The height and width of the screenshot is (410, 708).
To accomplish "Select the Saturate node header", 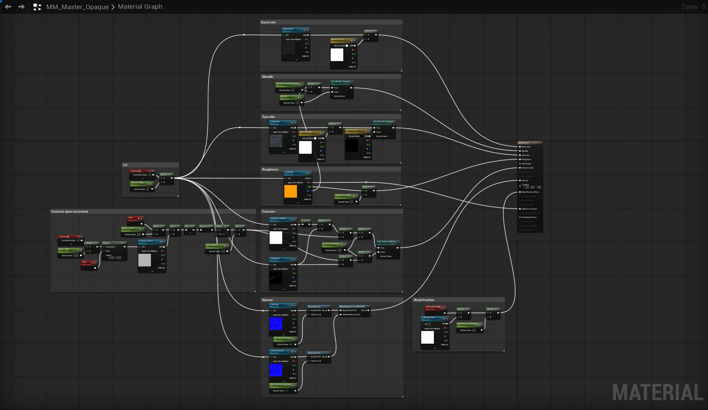I will pyautogui.click(x=206, y=226).
